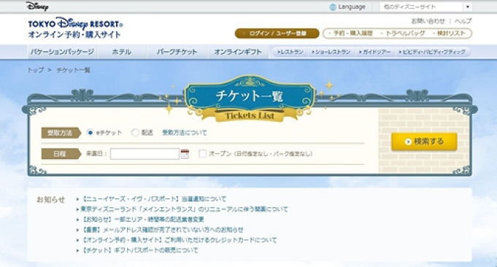This screenshot has height=267, width=497.
Task: Click the ヘルプ link
Action: [463, 21]
